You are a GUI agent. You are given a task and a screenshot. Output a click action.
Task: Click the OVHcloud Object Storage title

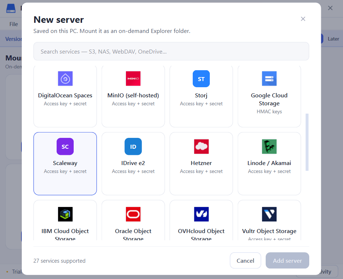201,234
